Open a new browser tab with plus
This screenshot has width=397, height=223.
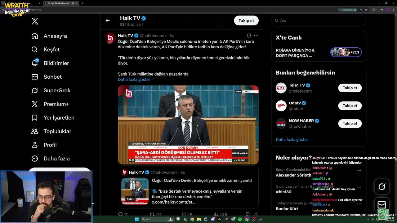click(x=82, y=3)
